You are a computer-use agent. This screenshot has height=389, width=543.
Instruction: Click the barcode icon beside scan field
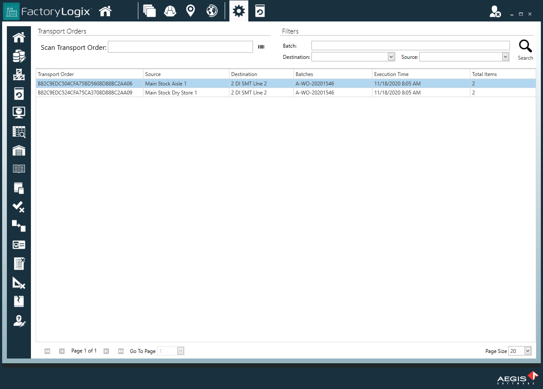(x=261, y=47)
